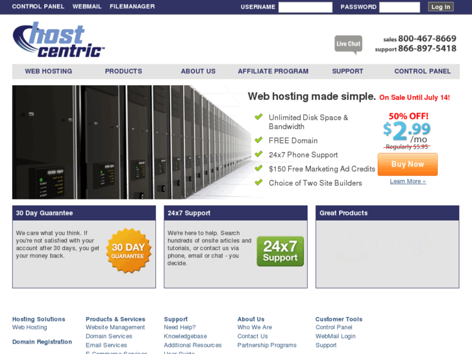Click the Great Products panel header
472x354 pixels.
tap(388, 213)
